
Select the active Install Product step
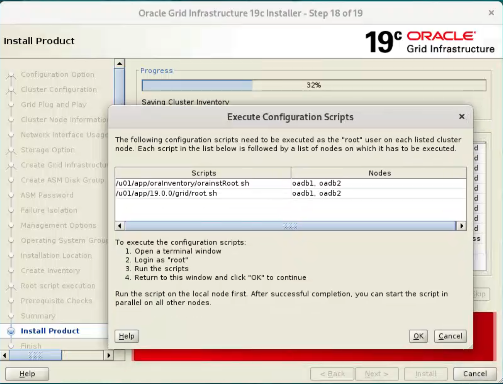coord(50,331)
